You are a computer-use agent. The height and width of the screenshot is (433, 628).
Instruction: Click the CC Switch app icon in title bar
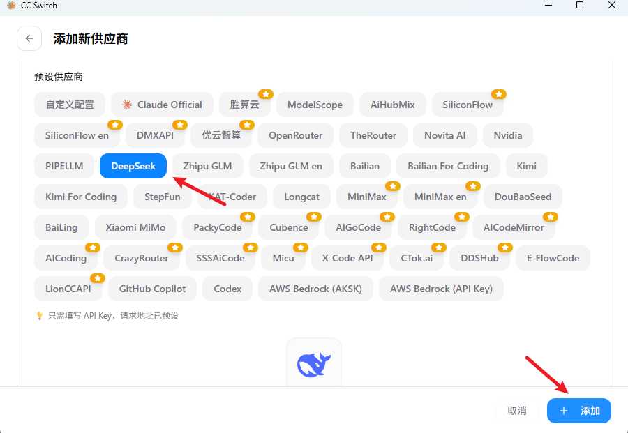pyautogui.click(x=11, y=6)
